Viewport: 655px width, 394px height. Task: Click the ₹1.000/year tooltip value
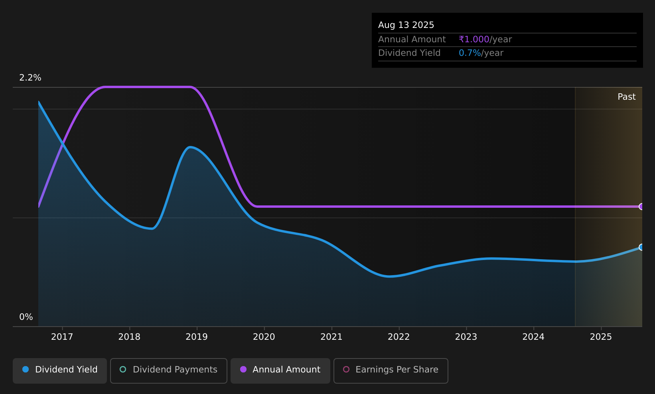point(485,39)
